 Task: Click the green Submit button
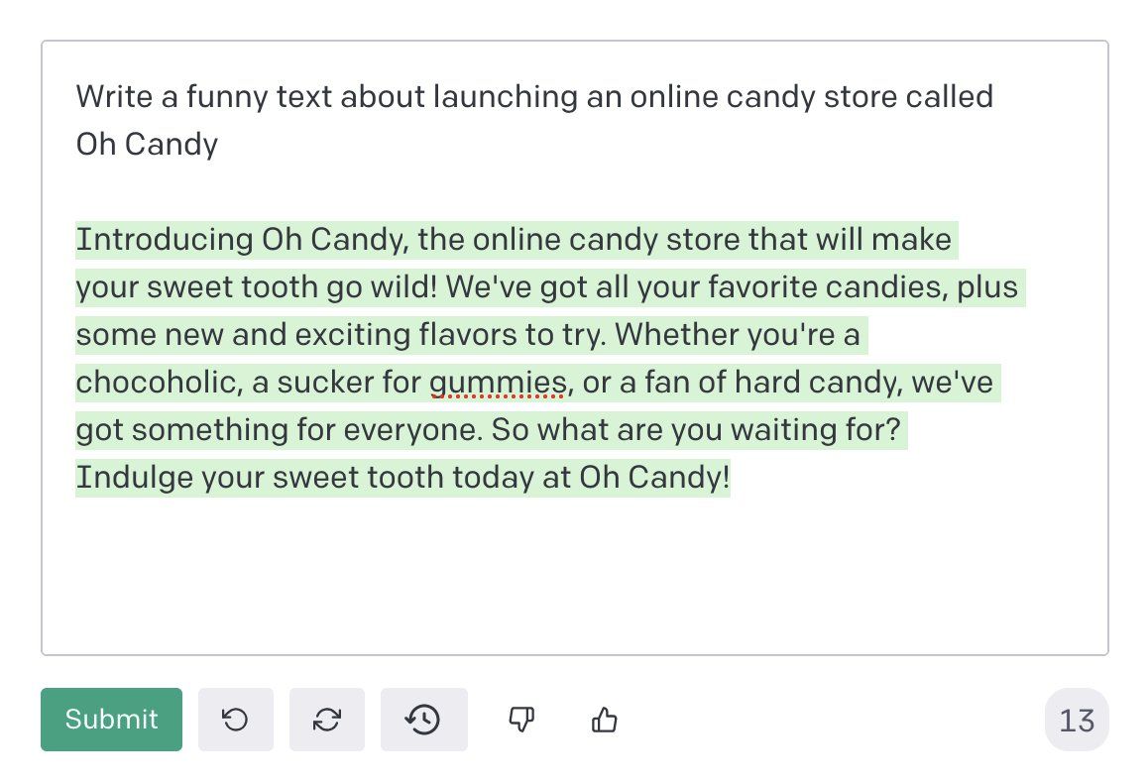pos(111,720)
